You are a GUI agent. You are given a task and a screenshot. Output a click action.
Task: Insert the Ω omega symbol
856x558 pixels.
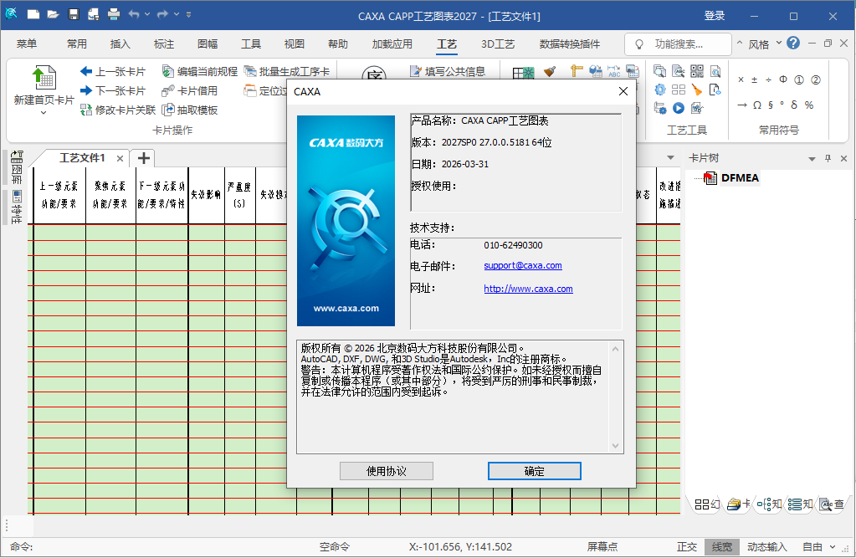click(757, 105)
